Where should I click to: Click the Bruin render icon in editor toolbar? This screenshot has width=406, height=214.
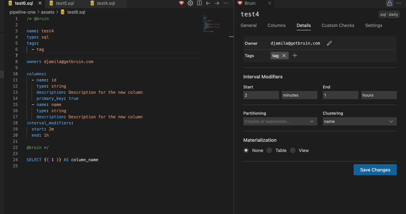coord(181,3)
